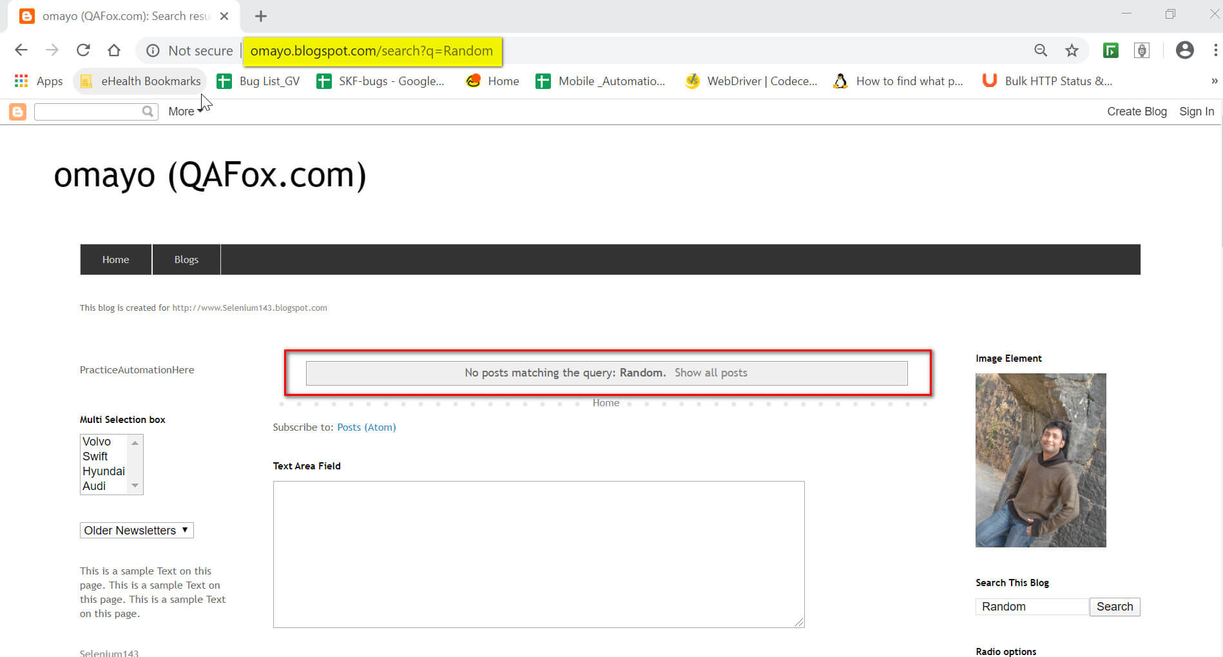Open the Posts (Atom) feed link
The image size is (1223, 657).
click(x=367, y=427)
